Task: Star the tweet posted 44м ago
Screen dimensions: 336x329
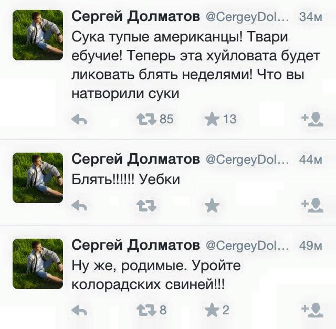Action: tap(212, 205)
